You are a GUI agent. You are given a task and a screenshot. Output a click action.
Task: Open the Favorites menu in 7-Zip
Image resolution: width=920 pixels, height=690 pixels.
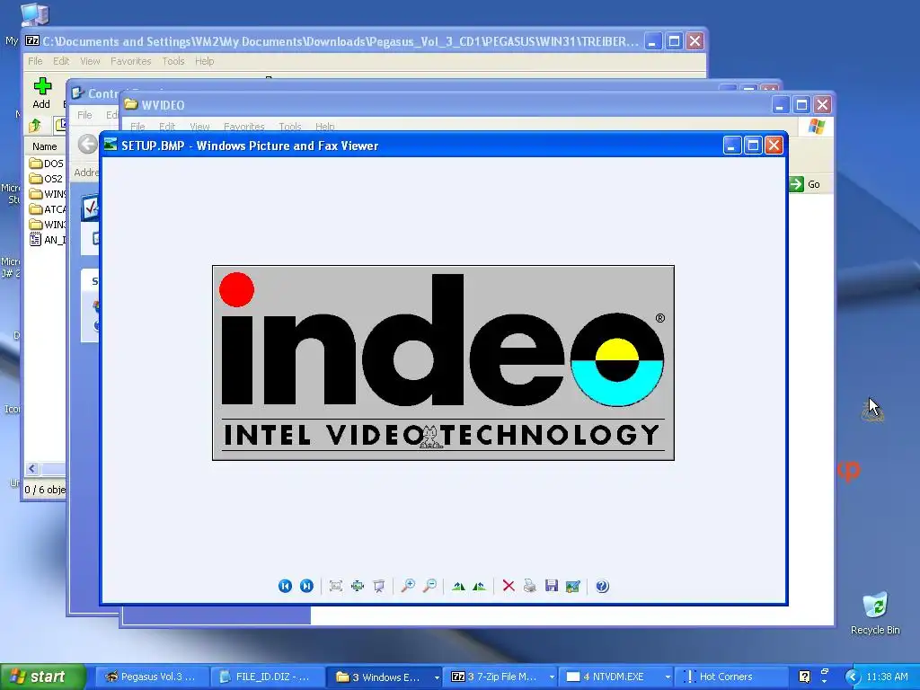click(x=131, y=61)
